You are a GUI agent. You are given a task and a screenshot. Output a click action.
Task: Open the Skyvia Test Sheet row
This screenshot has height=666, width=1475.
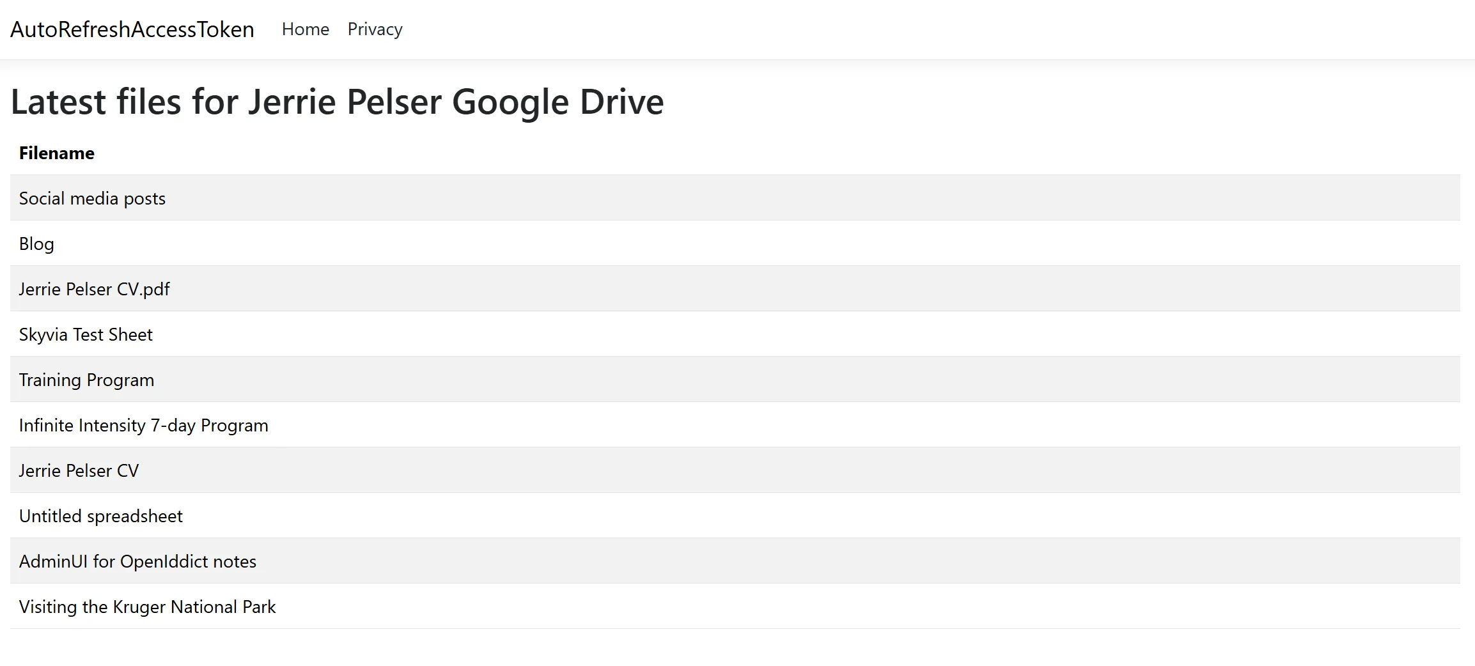pyautogui.click(x=86, y=334)
